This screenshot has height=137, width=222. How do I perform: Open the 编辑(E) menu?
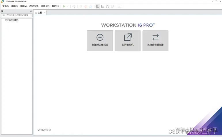point(14,6)
